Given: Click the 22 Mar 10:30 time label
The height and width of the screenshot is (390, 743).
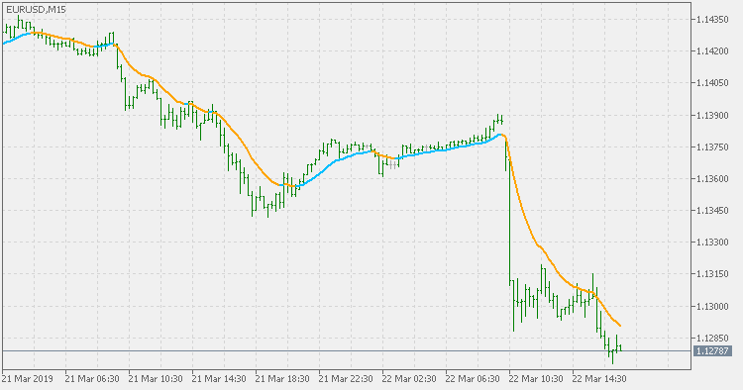Looking at the screenshot, I should point(536,379).
